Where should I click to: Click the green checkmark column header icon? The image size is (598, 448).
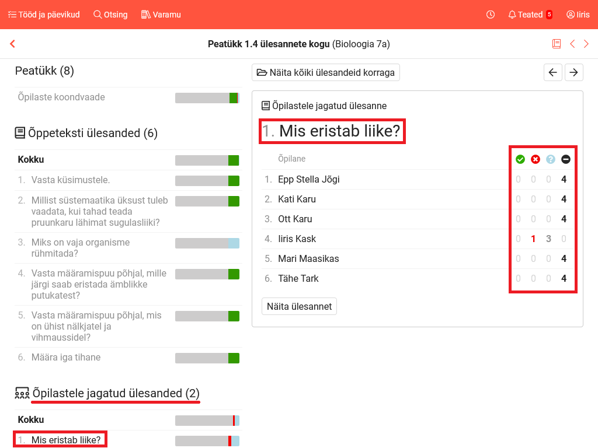click(x=520, y=159)
